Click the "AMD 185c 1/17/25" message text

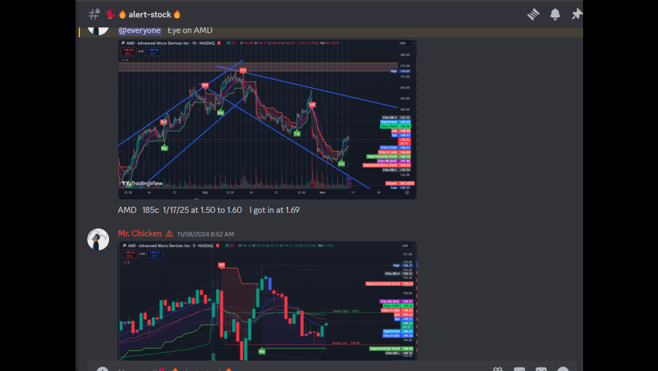click(x=180, y=210)
